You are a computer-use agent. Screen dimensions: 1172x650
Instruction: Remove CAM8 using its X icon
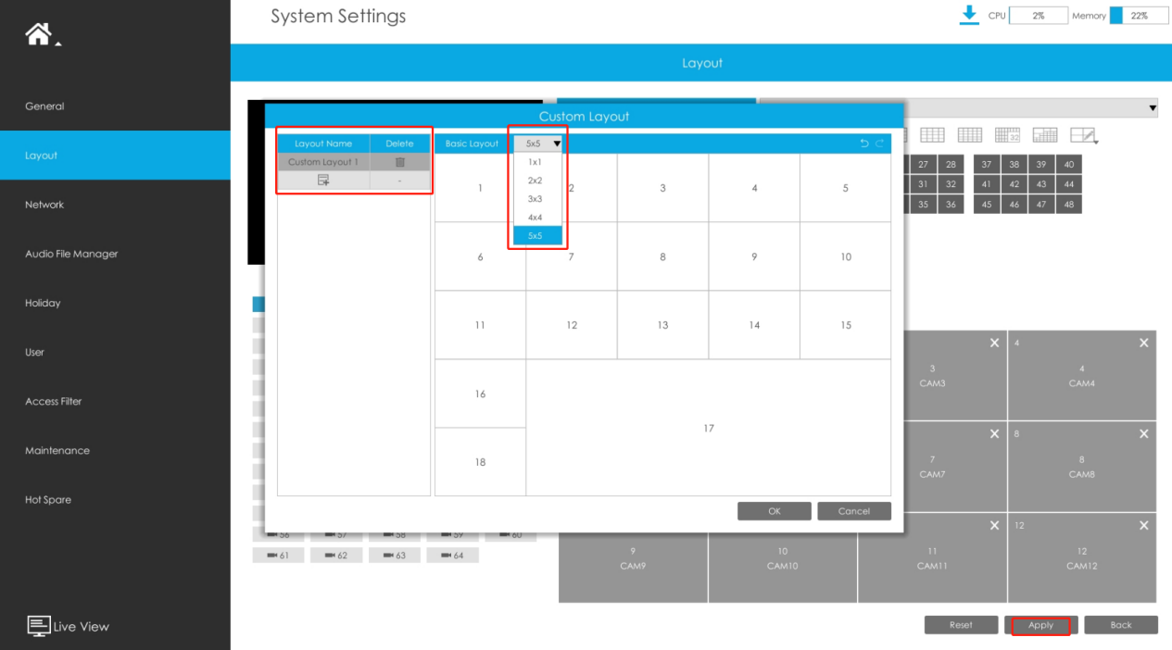pos(1143,433)
